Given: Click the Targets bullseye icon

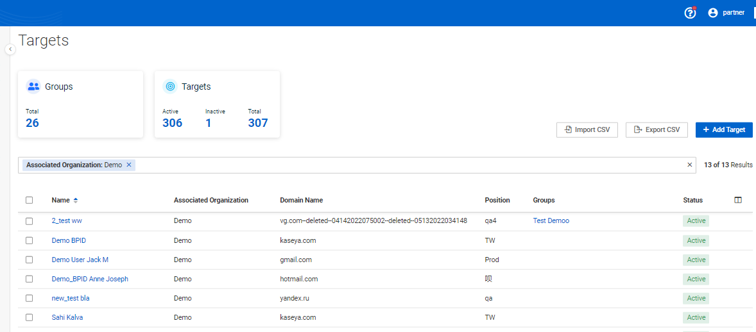Looking at the screenshot, I should coord(170,87).
